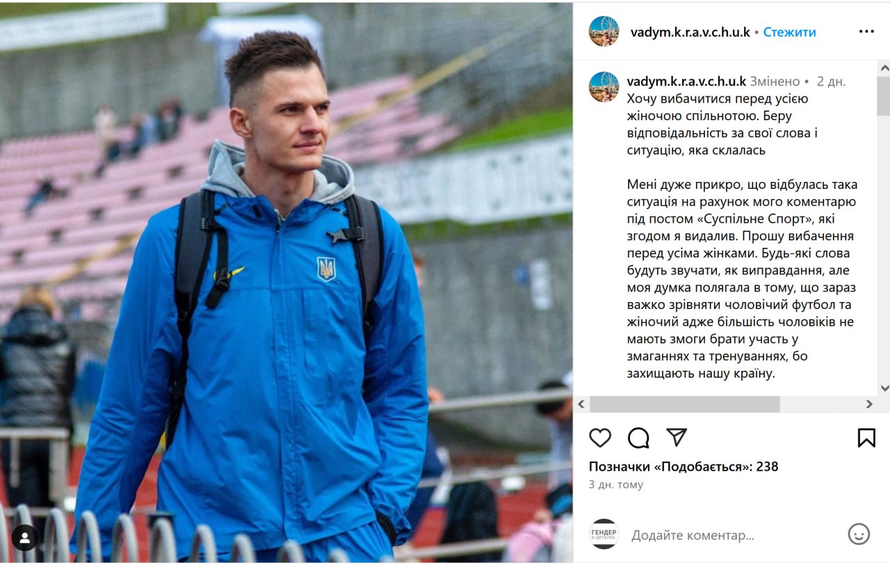Click the horizontal scrollbar left arrow

click(581, 404)
